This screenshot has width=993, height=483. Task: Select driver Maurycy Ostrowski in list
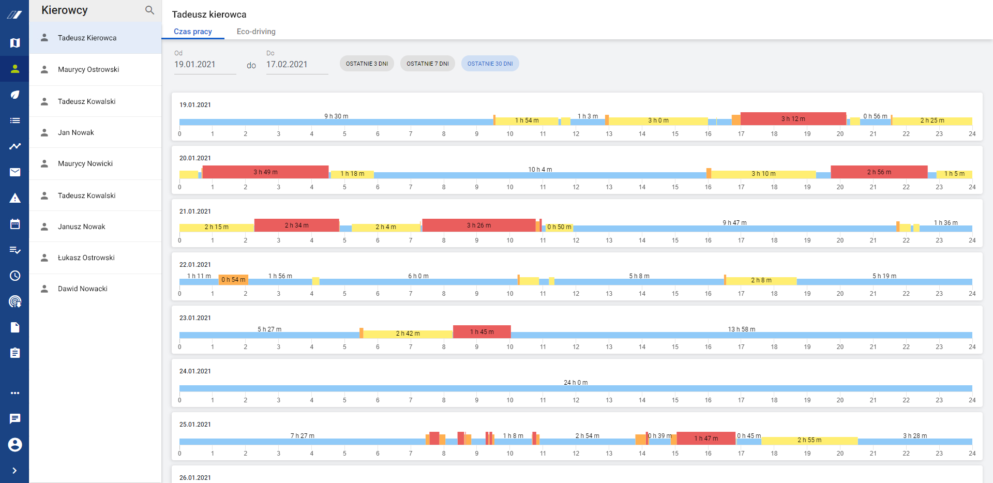(88, 69)
